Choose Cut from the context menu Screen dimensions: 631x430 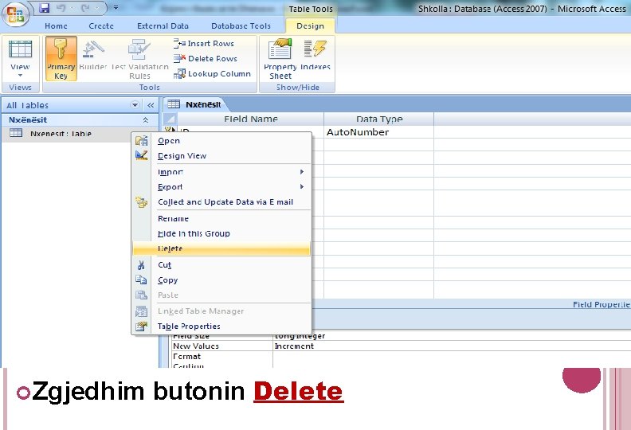221,264
